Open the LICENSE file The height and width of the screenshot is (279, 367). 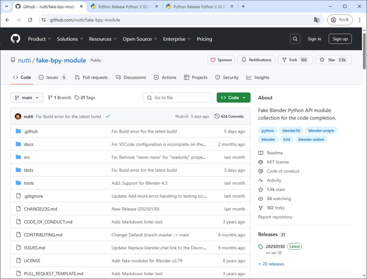click(x=32, y=261)
